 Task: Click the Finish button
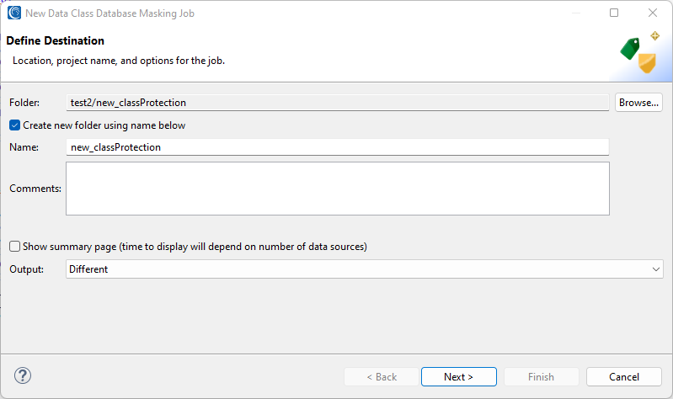coord(542,376)
